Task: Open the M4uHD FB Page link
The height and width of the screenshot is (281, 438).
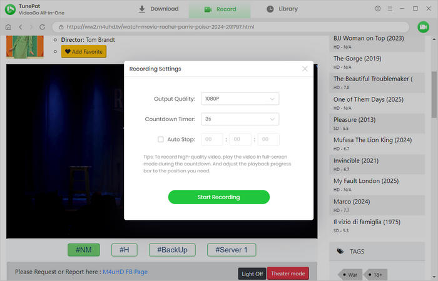Action: tap(125, 272)
